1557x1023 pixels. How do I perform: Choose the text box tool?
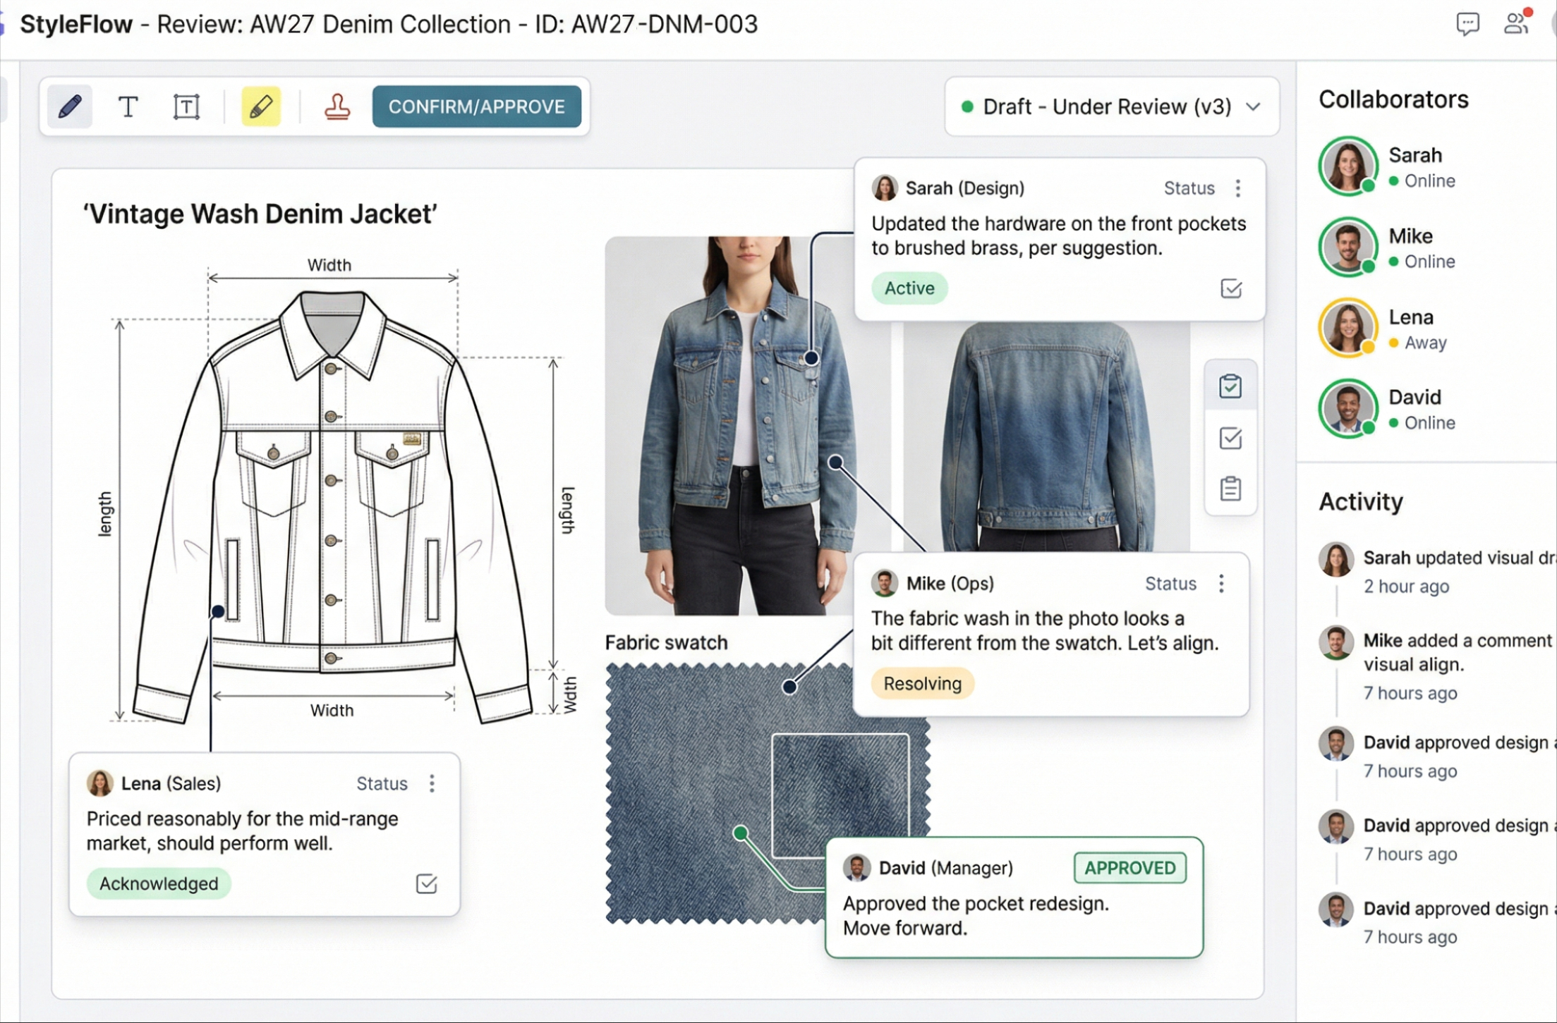[186, 107]
